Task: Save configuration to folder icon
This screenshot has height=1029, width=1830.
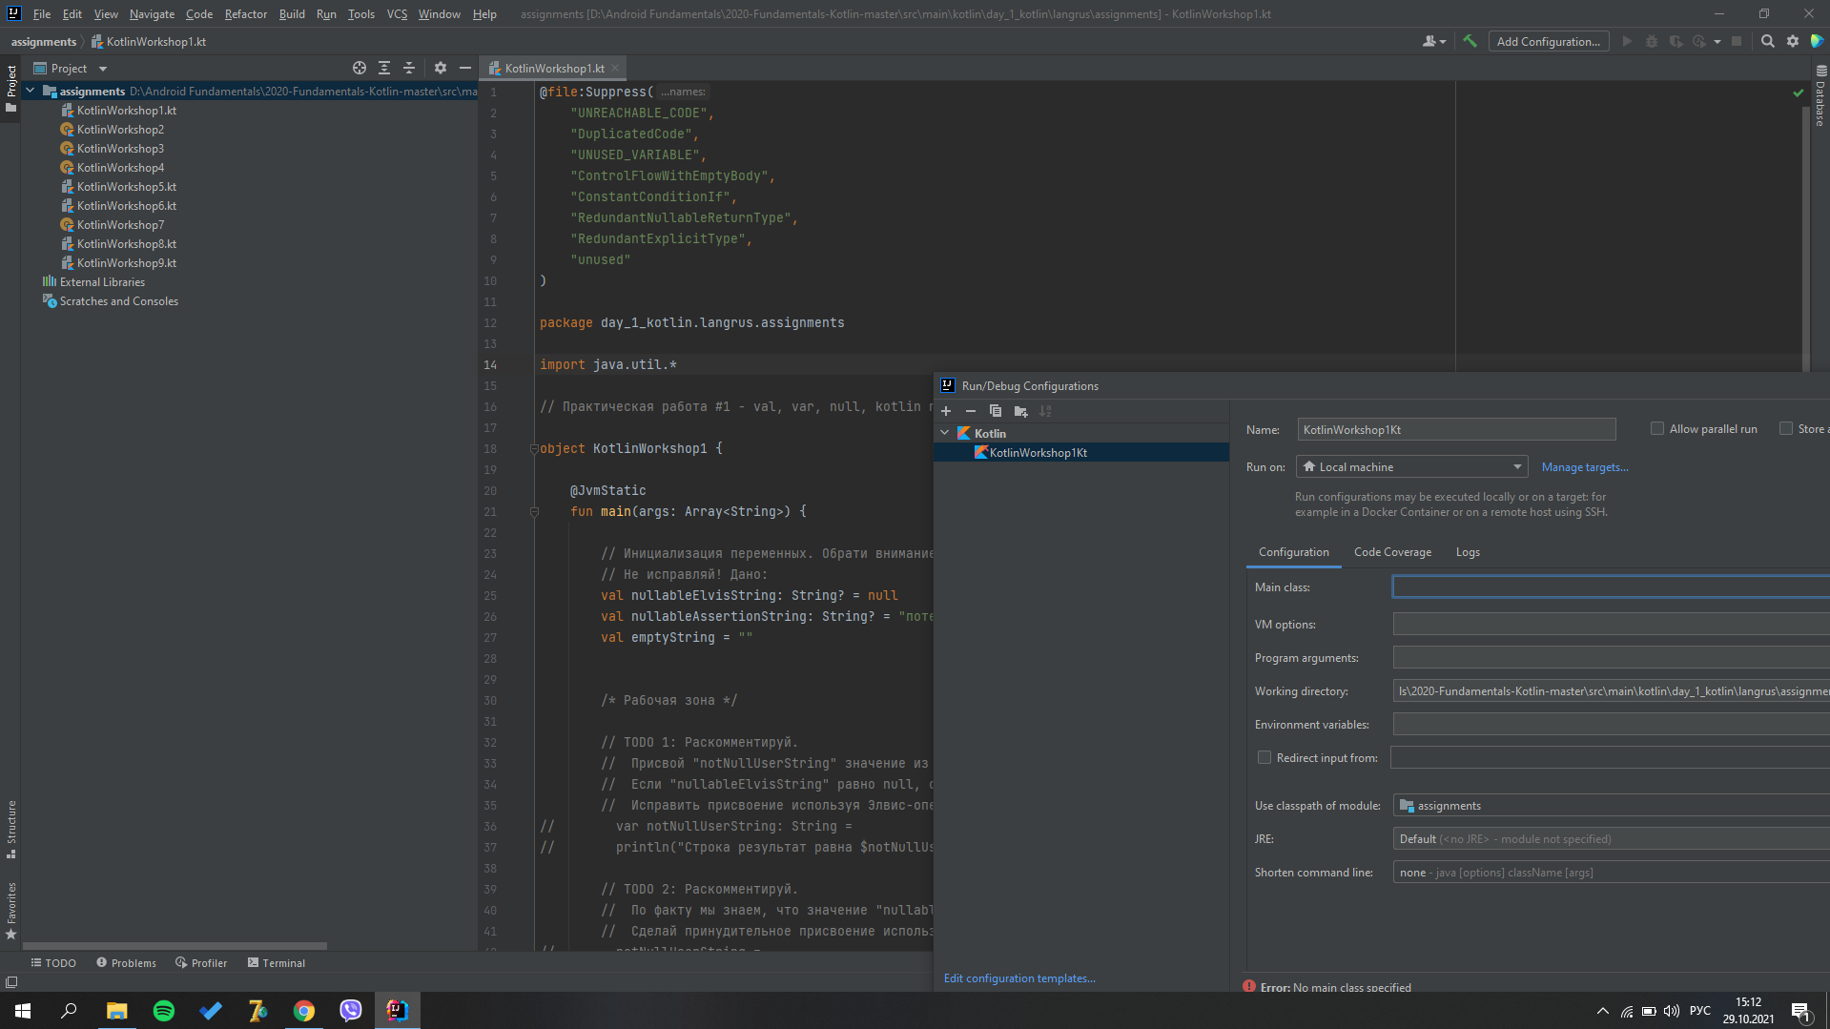Action: [1020, 411]
